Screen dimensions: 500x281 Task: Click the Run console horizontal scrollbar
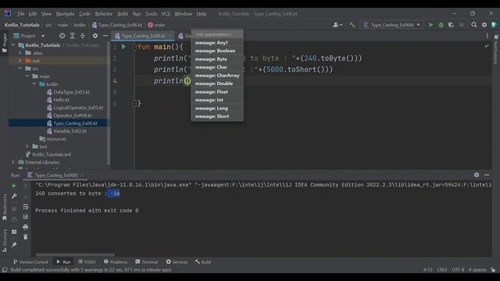[75, 255]
